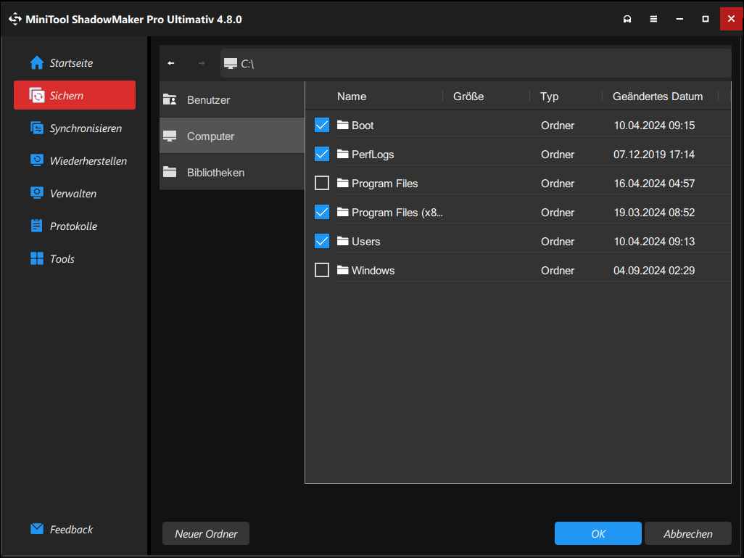Select the Windows folder name

(x=373, y=270)
